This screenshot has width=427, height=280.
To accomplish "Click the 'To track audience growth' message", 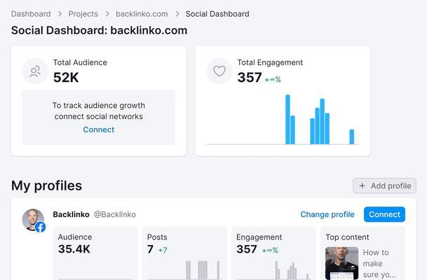I will pos(99,111).
